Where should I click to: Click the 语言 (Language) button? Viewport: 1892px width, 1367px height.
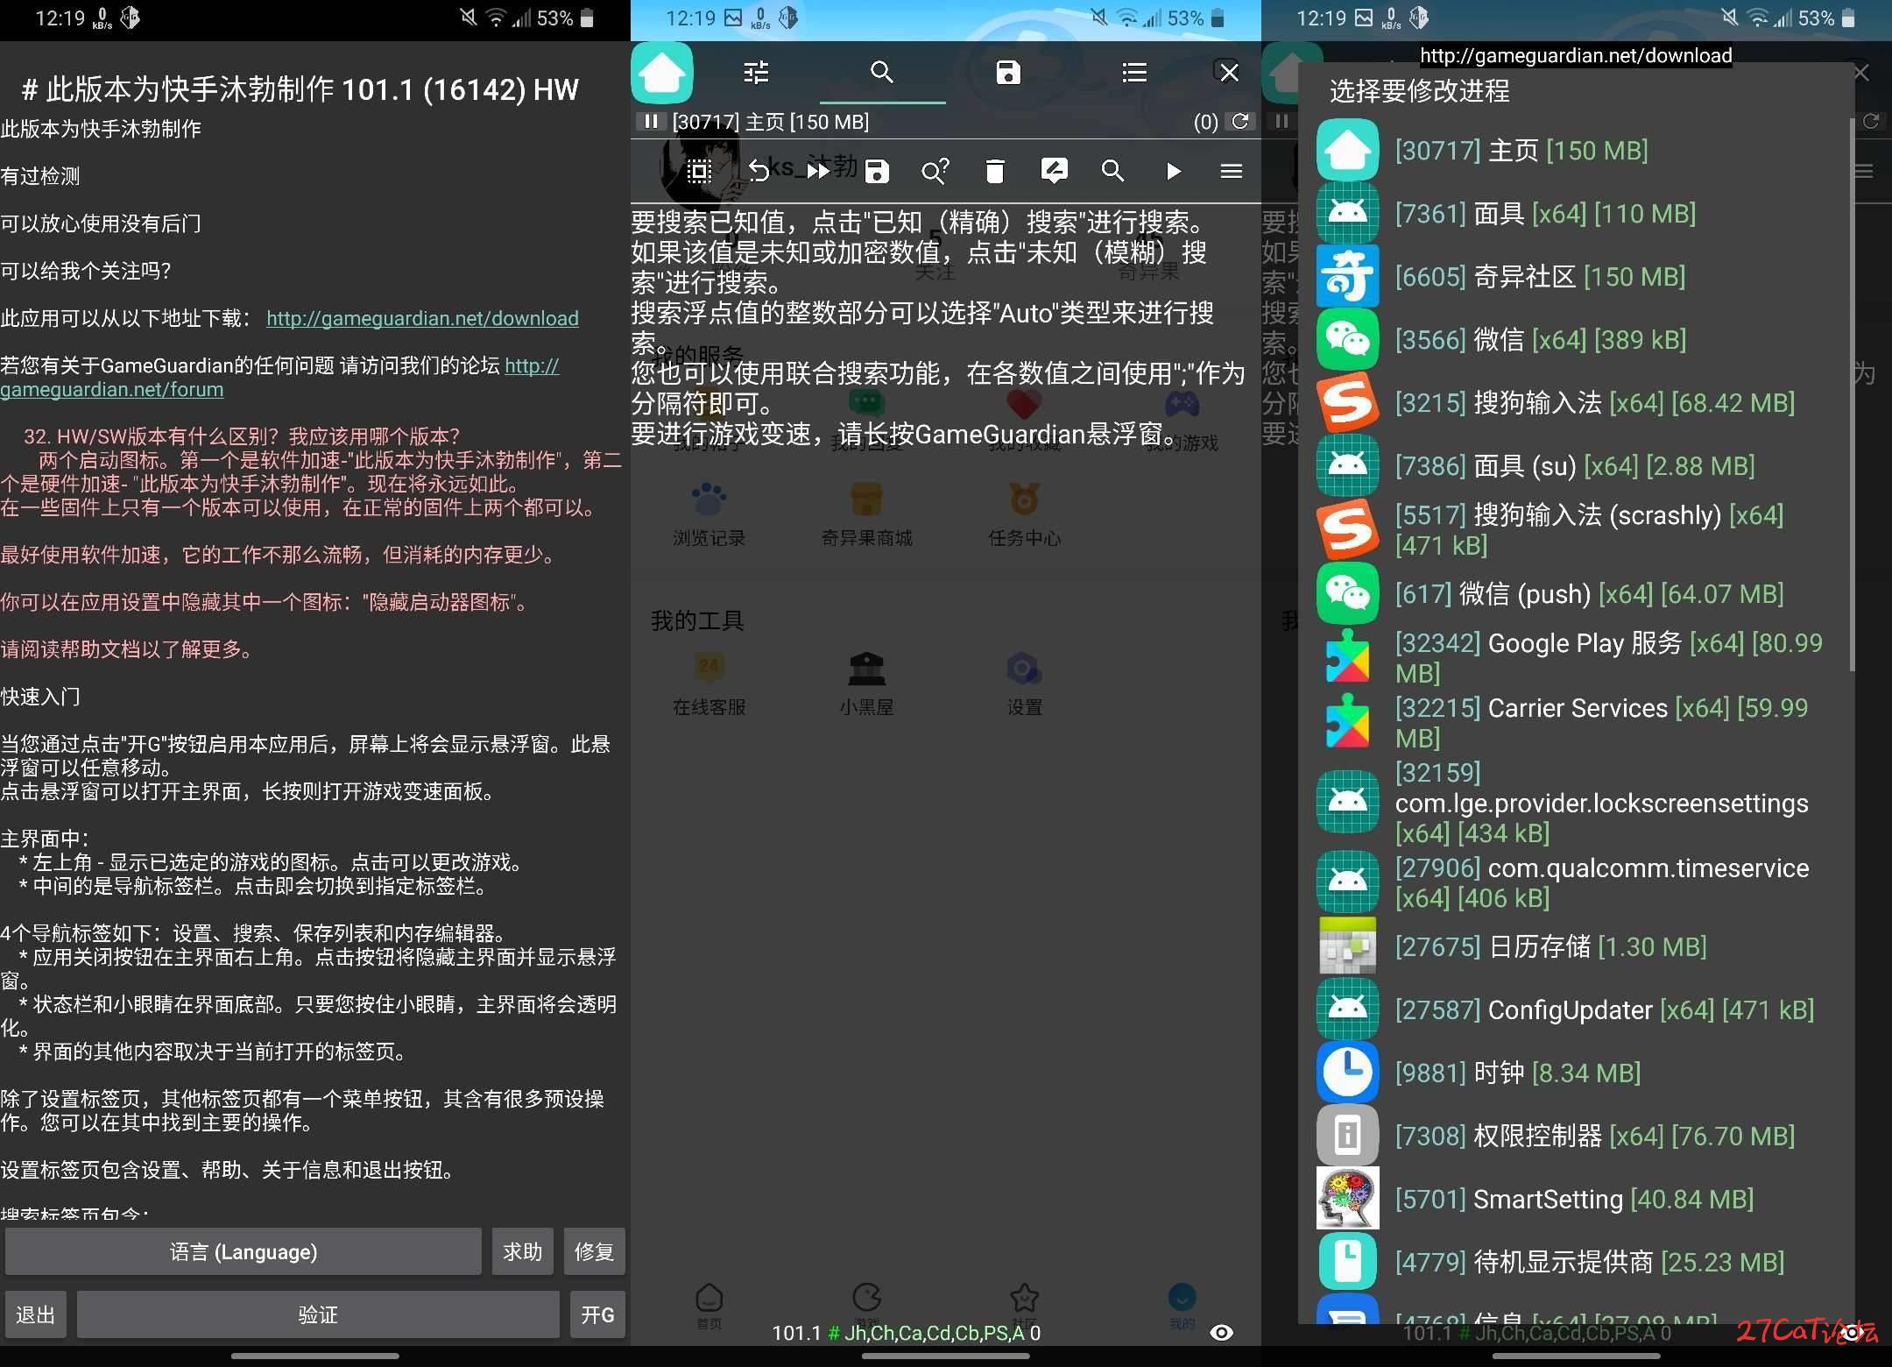[244, 1251]
